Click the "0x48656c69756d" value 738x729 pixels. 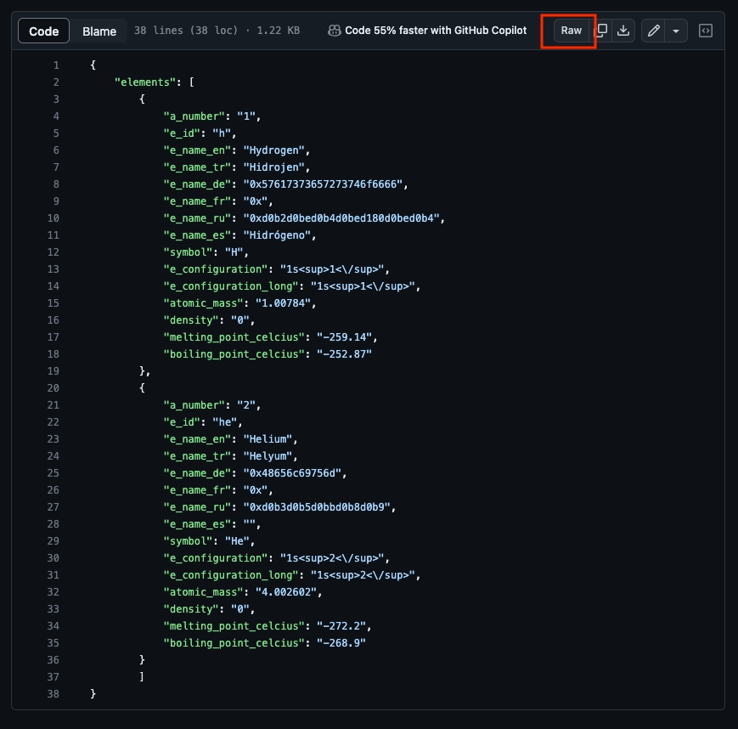pyautogui.click(x=292, y=472)
